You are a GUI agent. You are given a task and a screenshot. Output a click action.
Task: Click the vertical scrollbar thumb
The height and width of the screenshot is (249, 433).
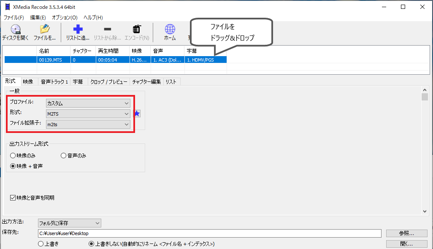[425, 97]
